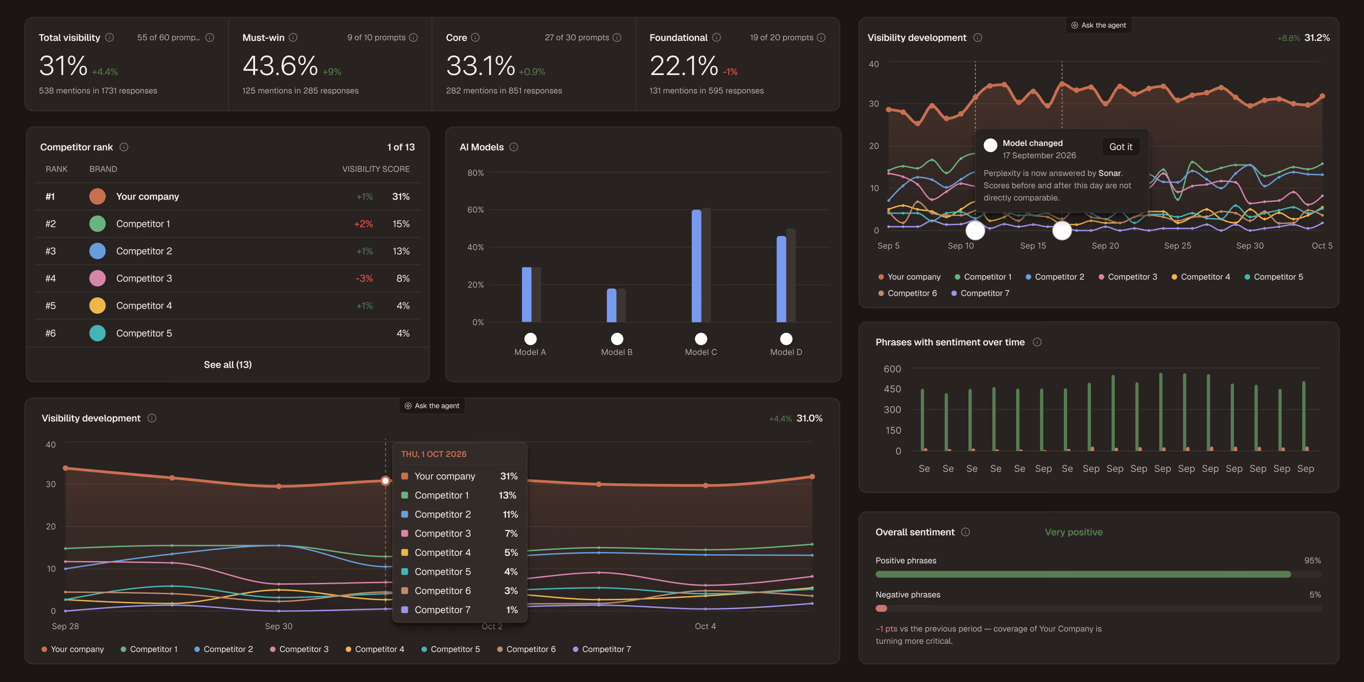Click info icon next to Competitor rank

[124, 147]
